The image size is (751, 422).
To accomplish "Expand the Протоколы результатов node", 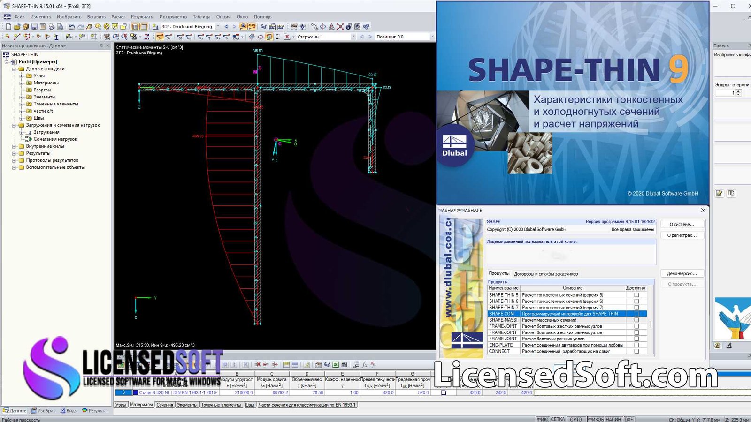I will (x=14, y=160).
